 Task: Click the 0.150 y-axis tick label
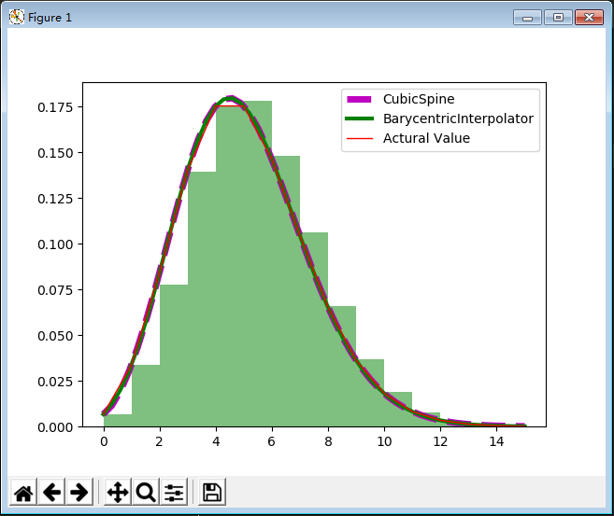click(55, 153)
